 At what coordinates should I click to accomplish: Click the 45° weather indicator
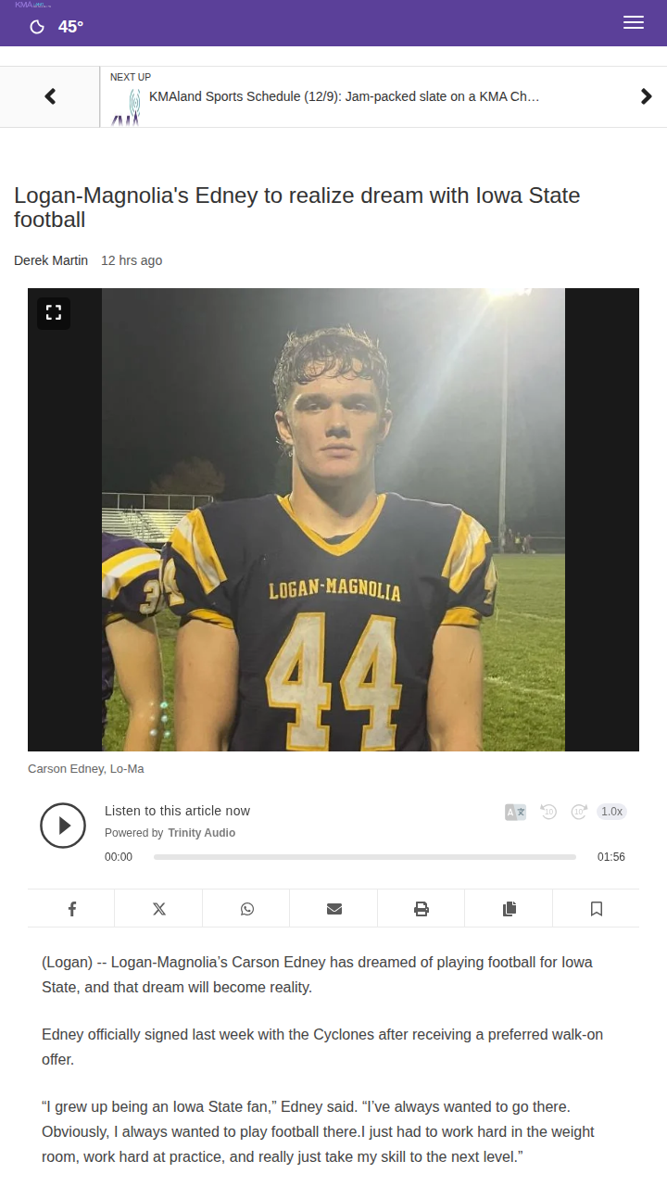[x=57, y=27]
